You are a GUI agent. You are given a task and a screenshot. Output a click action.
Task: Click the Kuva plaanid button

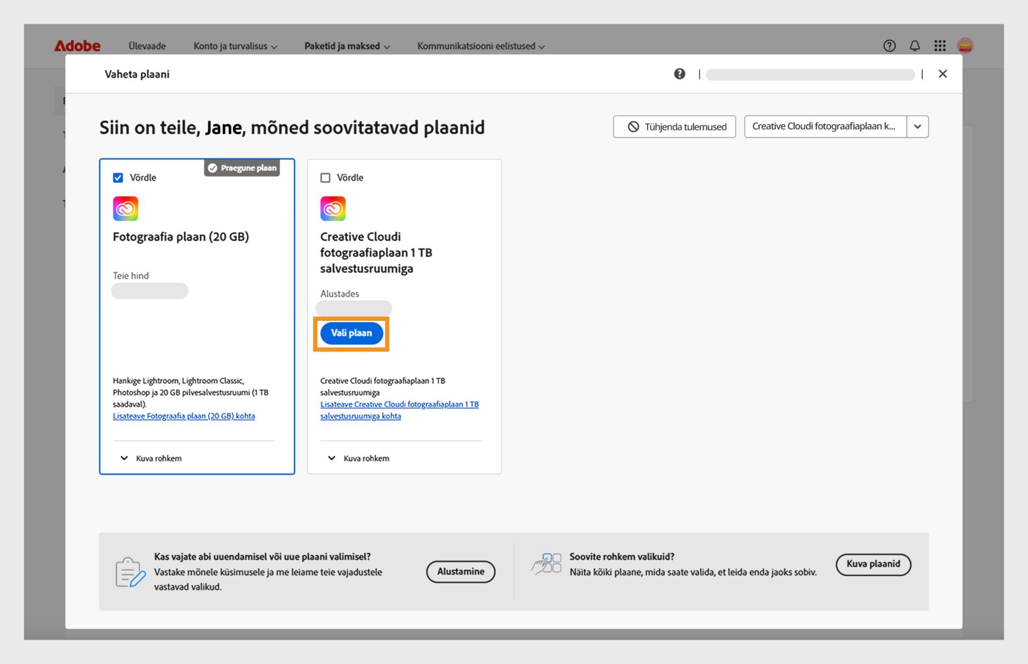[x=873, y=564]
